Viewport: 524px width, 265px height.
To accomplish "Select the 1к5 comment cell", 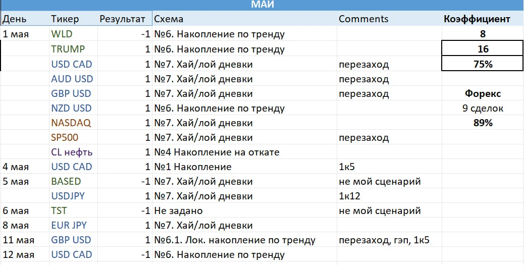I will (389, 167).
